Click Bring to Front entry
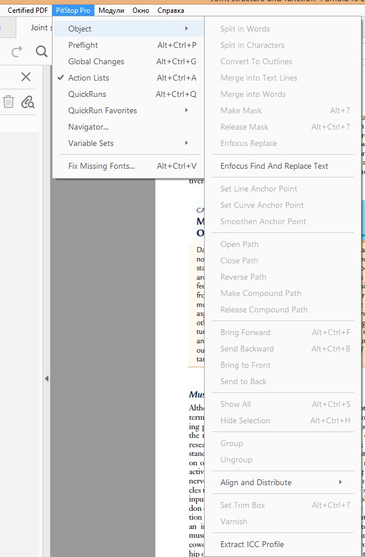The image size is (365, 557). [283, 365]
